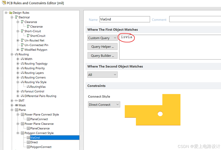Screen dimensions: 221x150
Task: Click the PlaneConnect rule icon
Action: (x=28, y=119)
